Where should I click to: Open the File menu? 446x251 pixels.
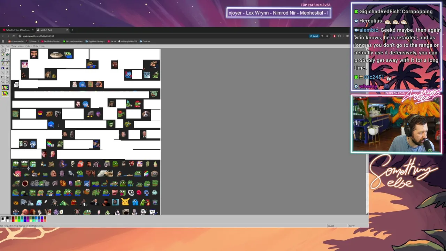click(x=2, y=46)
